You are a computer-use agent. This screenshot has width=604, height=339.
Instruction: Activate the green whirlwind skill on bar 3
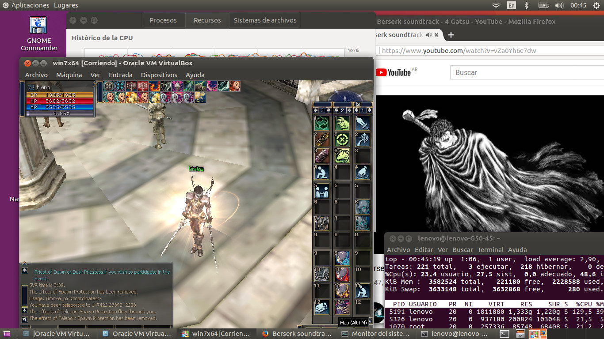[x=322, y=124]
